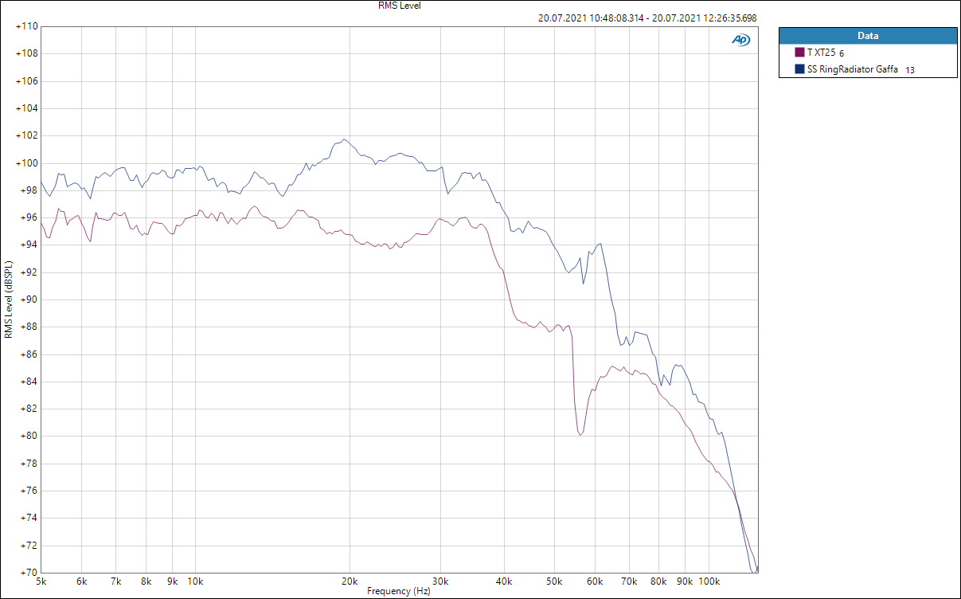Click the Data legend header
Viewport: 961px width, 599px height.
pyautogui.click(x=868, y=36)
